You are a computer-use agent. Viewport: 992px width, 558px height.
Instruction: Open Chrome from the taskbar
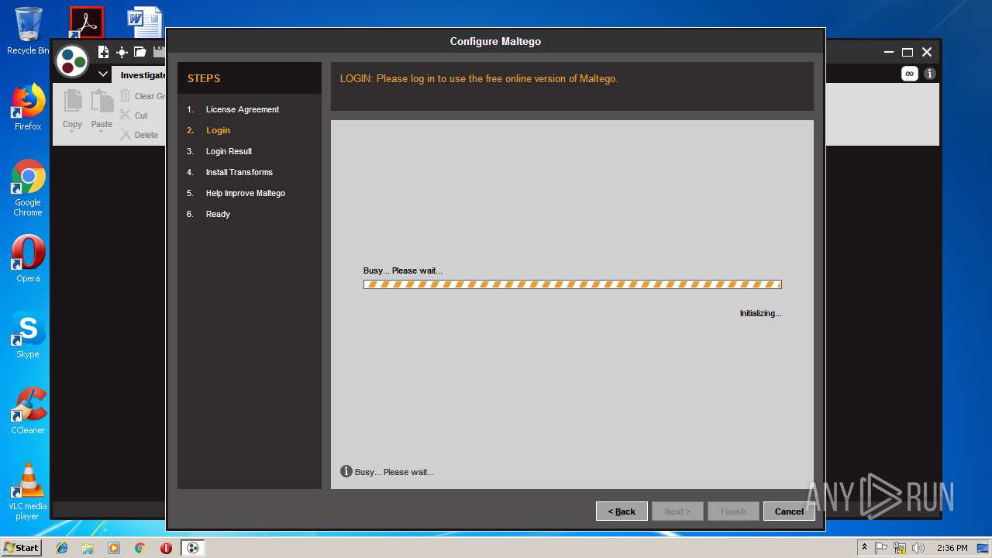click(139, 548)
